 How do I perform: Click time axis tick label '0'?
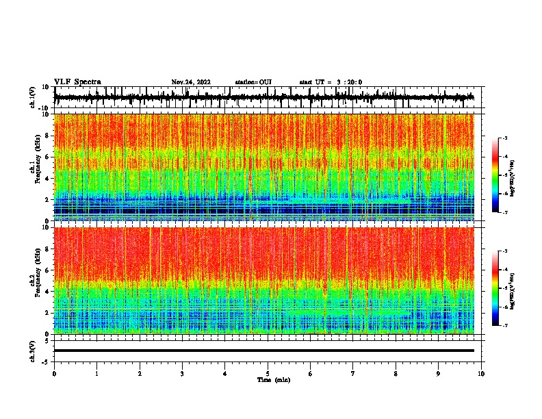(x=54, y=374)
